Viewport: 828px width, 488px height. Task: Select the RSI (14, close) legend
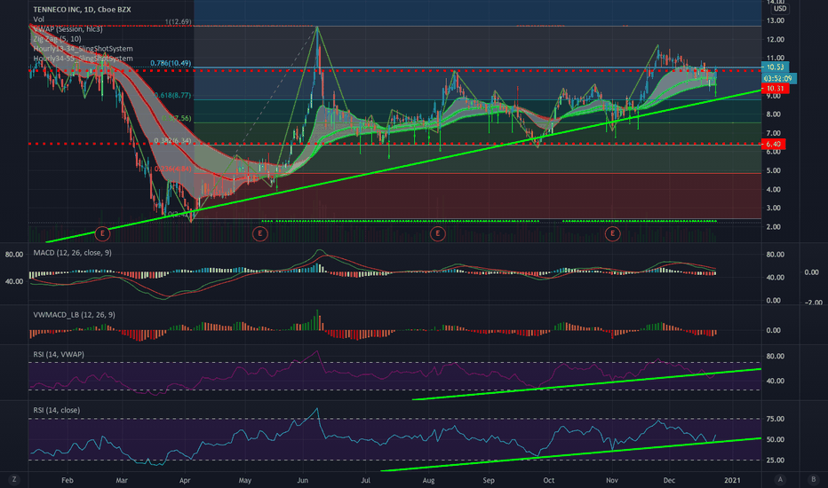(x=57, y=411)
